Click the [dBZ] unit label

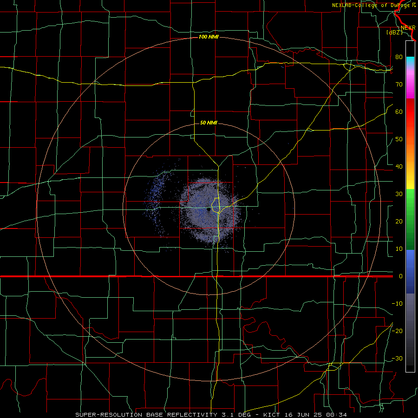(395, 33)
